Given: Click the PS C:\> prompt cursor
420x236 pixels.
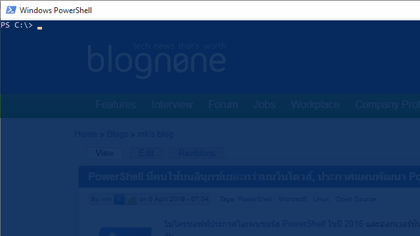Looking at the screenshot, I should pyautogui.click(x=39, y=28).
